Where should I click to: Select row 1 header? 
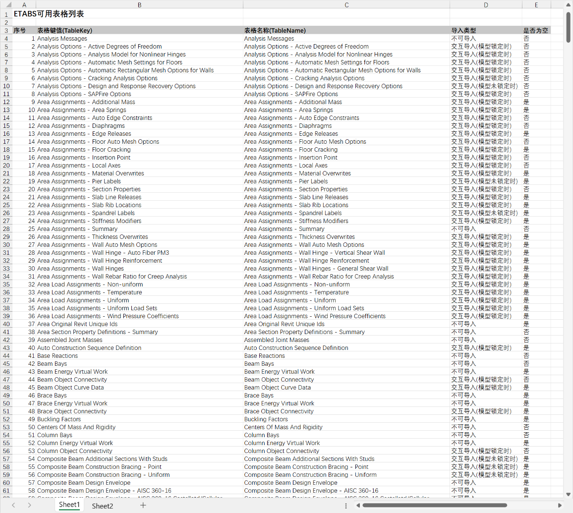(6, 14)
